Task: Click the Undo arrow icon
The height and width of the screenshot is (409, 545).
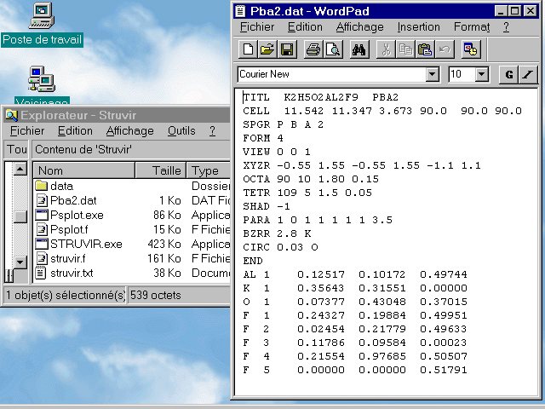Action: (x=445, y=49)
